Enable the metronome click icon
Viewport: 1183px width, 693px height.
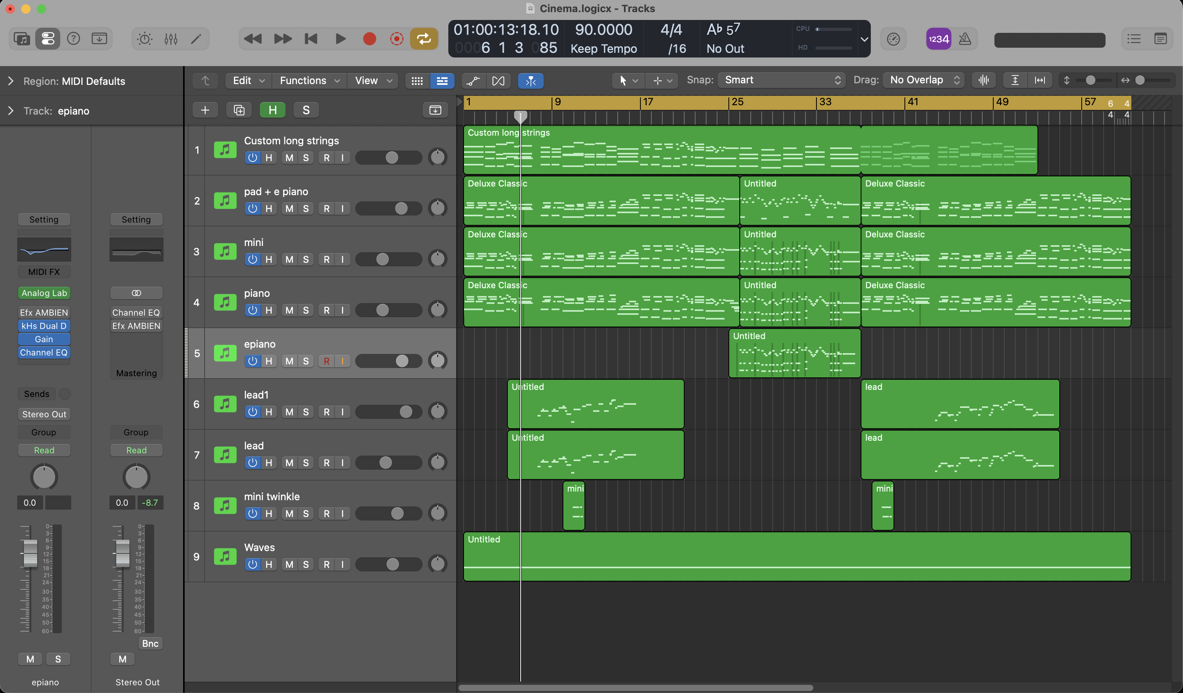coord(965,39)
